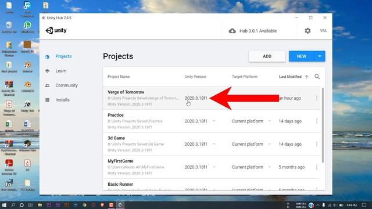Open Brave browser from the taskbar
Screen dimensions: 372x209
pyautogui.click(x=102, y=205)
